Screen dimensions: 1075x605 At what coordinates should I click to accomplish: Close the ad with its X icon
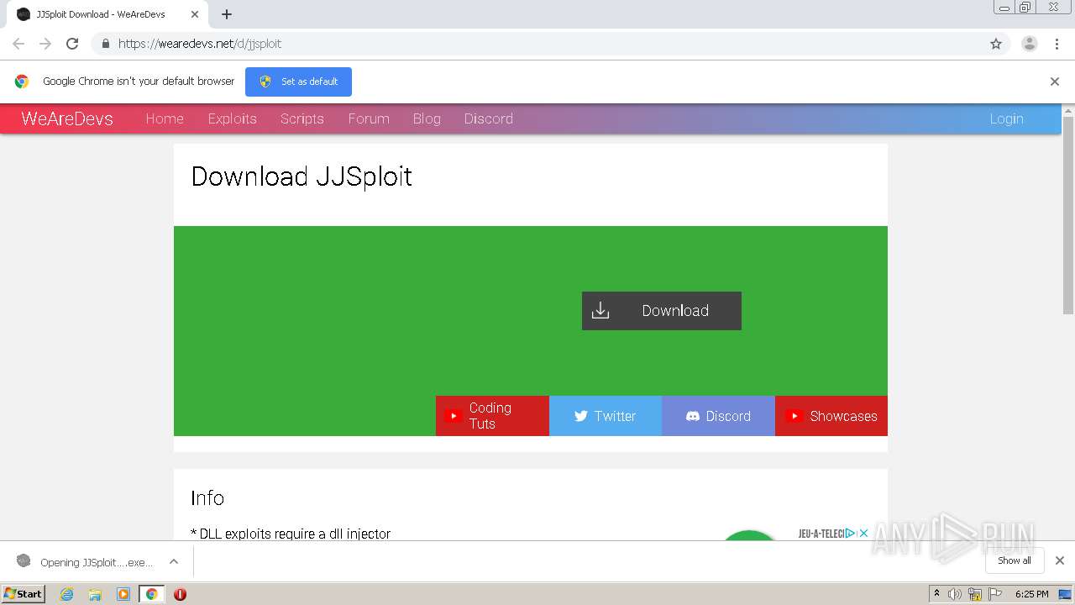[863, 533]
